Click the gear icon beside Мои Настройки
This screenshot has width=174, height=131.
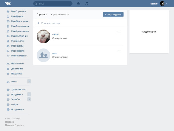click(x=8, y=56)
